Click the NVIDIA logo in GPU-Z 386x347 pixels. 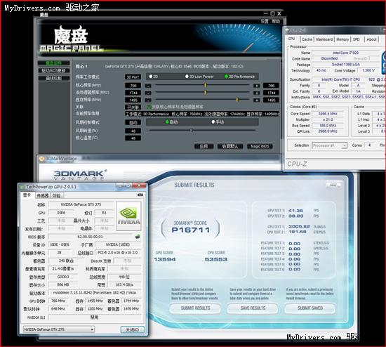point(128,216)
